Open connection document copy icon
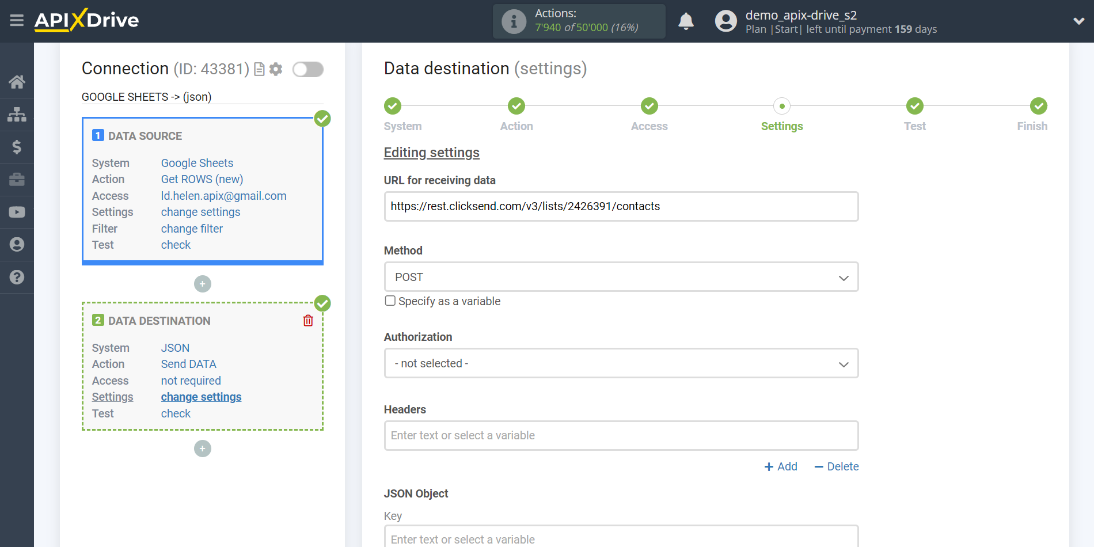 (x=259, y=69)
